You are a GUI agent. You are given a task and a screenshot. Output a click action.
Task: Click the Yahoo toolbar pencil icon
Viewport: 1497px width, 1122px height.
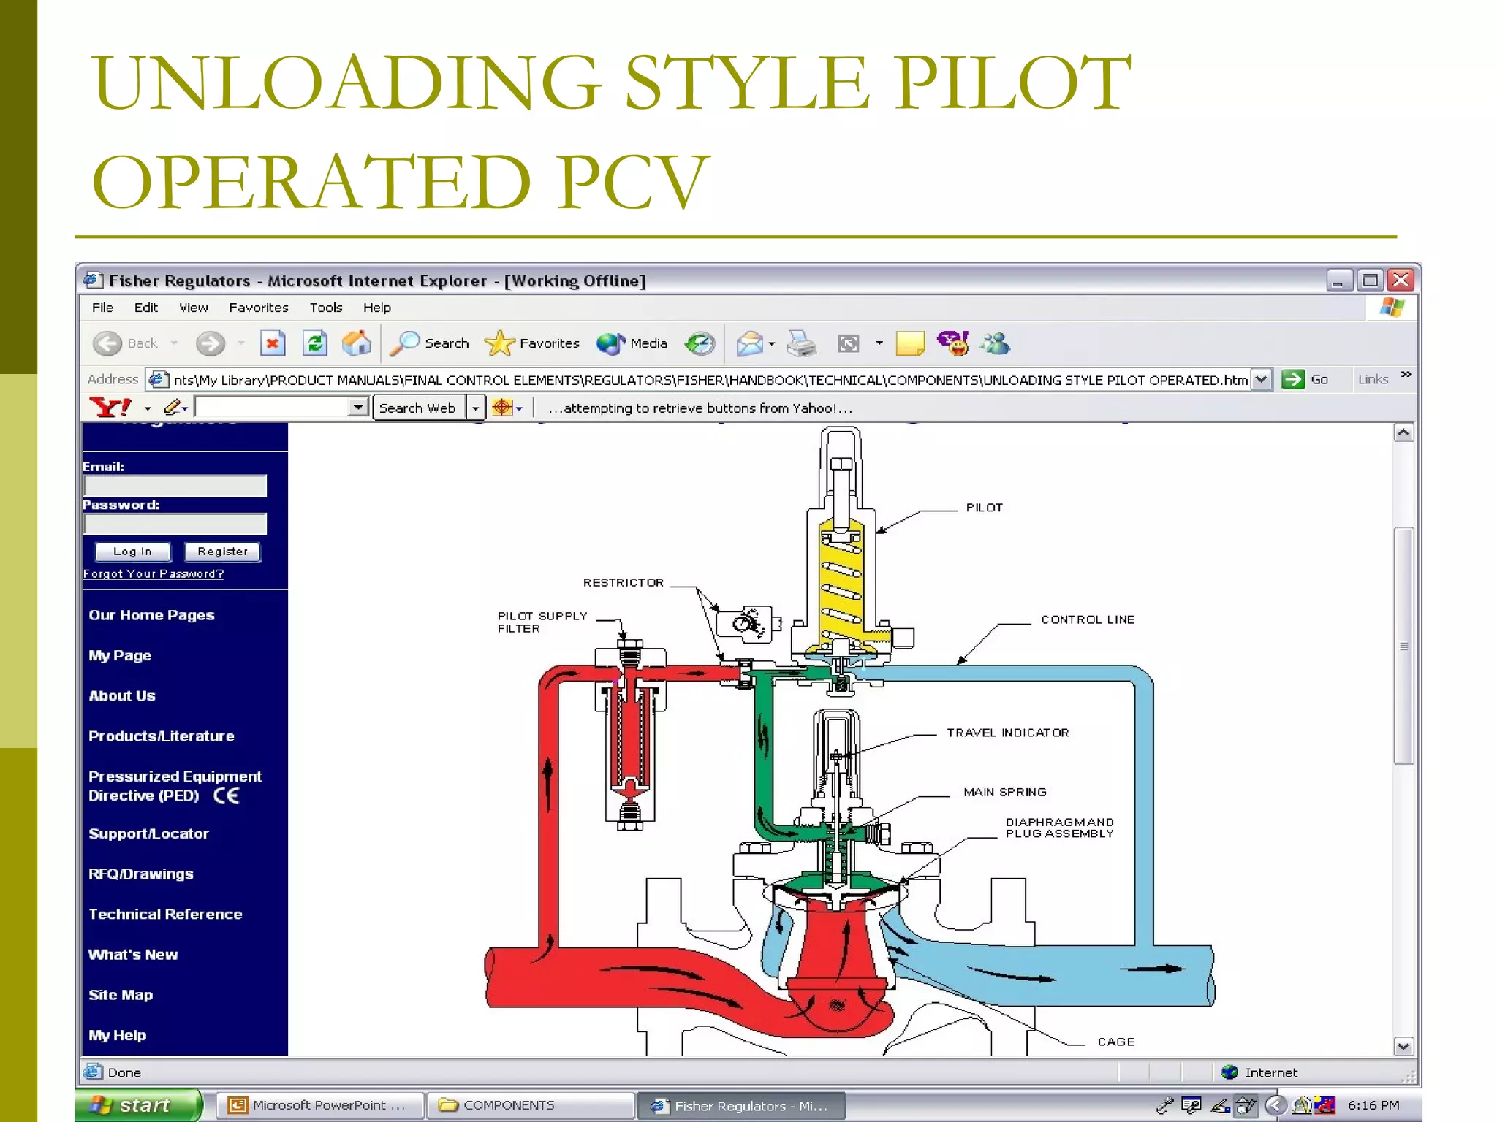(173, 408)
